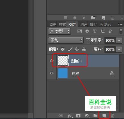Lock all layer attributes

pyautogui.click(x=84, y=49)
